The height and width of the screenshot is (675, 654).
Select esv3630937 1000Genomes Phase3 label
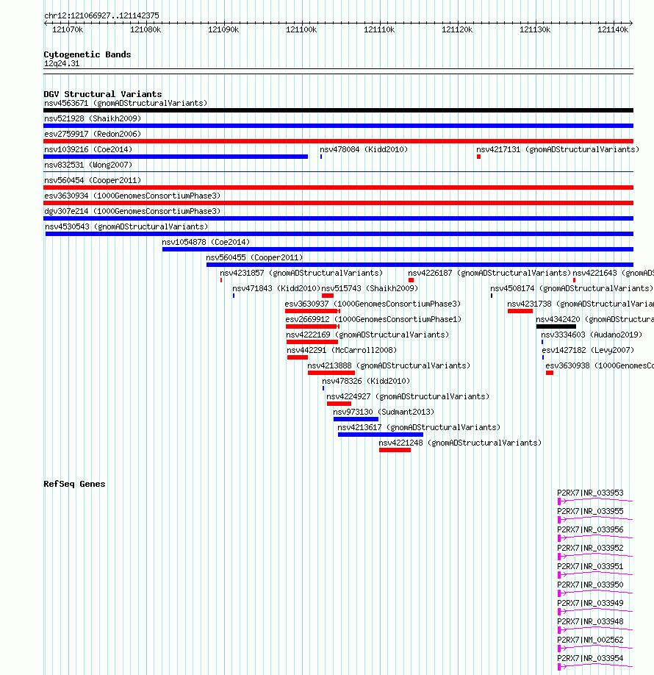[373, 304]
